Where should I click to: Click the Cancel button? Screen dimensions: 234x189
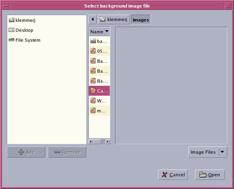point(173,175)
